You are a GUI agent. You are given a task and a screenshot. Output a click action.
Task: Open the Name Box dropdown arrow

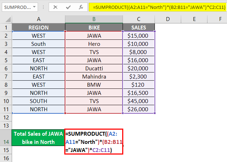coord(34,7)
